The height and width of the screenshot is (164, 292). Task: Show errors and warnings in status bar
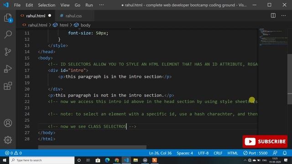(13, 153)
